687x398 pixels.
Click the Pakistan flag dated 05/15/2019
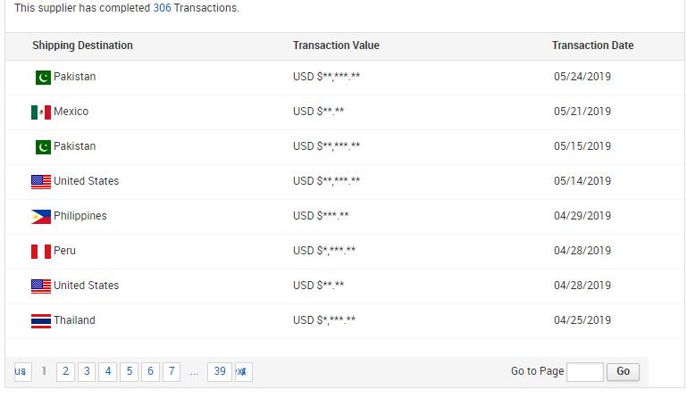point(43,147)
